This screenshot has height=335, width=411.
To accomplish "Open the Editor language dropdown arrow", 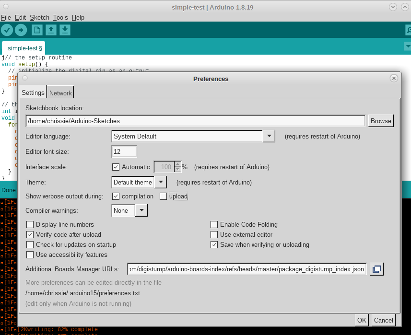I will pos(269,136).
